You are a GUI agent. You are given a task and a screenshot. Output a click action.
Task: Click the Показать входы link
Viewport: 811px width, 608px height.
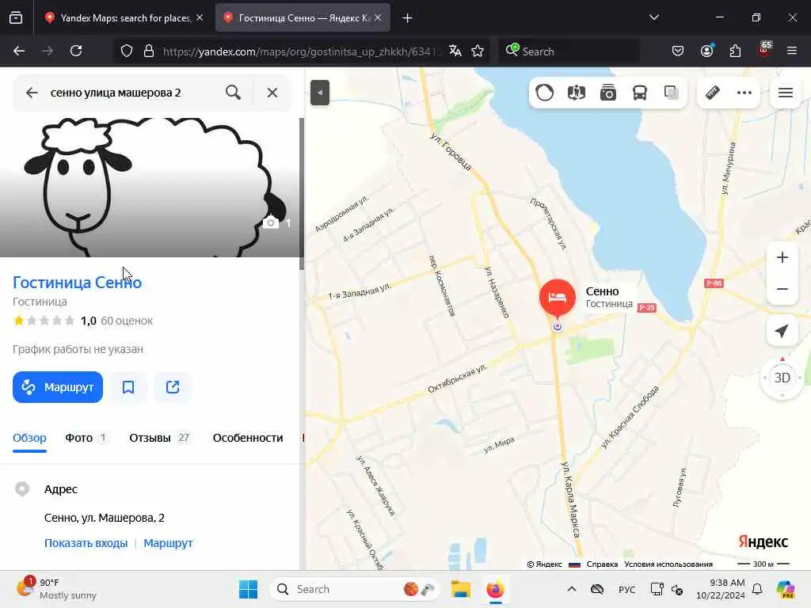coord(86,543)
